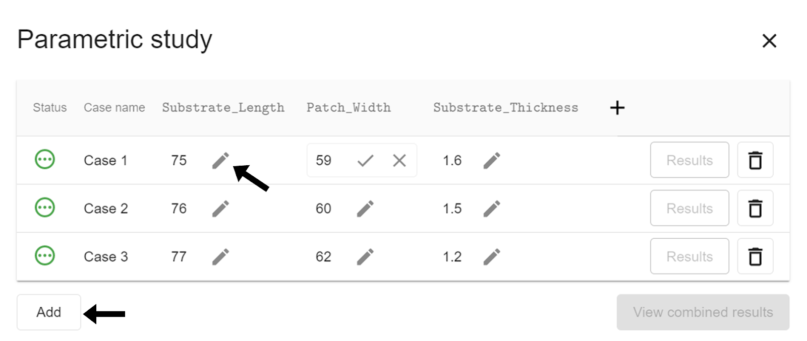Add a new parameter column with plus
Viewport: 807px width, 341px height.
617,108
